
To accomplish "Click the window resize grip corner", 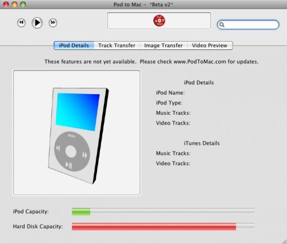I will click(x=284, y=241).
